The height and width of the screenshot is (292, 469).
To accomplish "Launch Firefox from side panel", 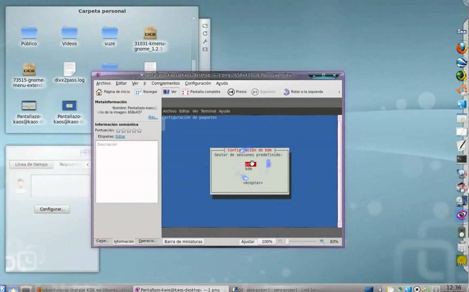I will click(x=462, y=48).
